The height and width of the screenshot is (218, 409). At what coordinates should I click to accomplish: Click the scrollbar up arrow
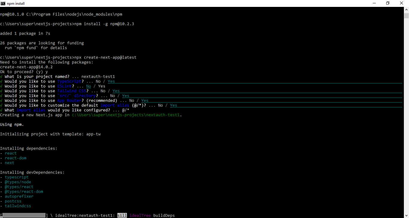pos(406,10)
